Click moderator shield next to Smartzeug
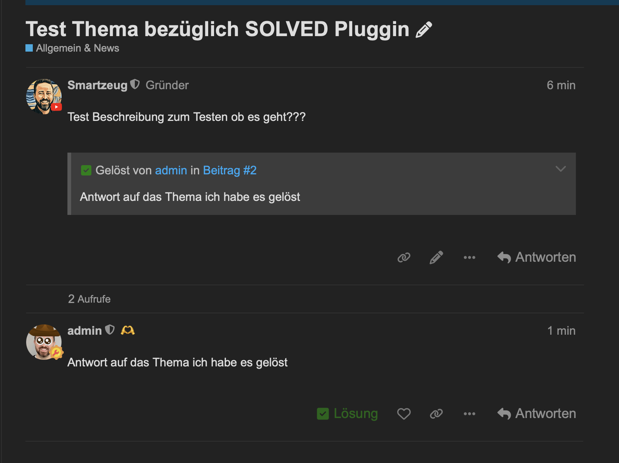This screenshot has height=463, width=619. pos(135,84)
